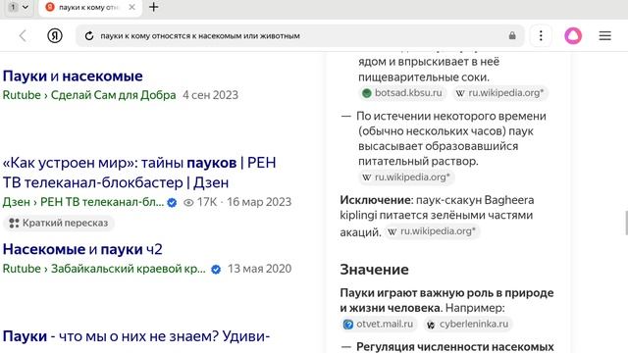Open the Alice assistant purple icon
628x353 pixels.
tap(573, 36)
